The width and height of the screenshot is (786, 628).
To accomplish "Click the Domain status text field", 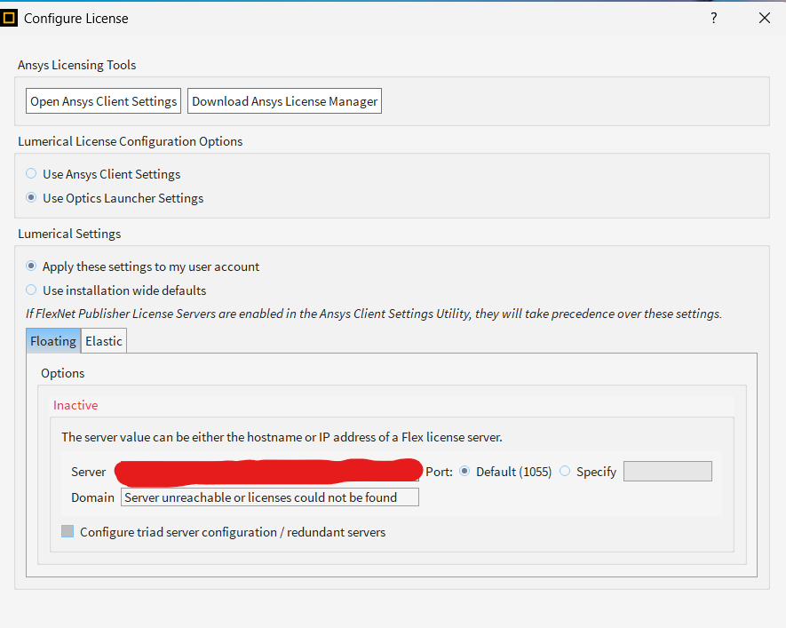I will [x=269, y=497].
